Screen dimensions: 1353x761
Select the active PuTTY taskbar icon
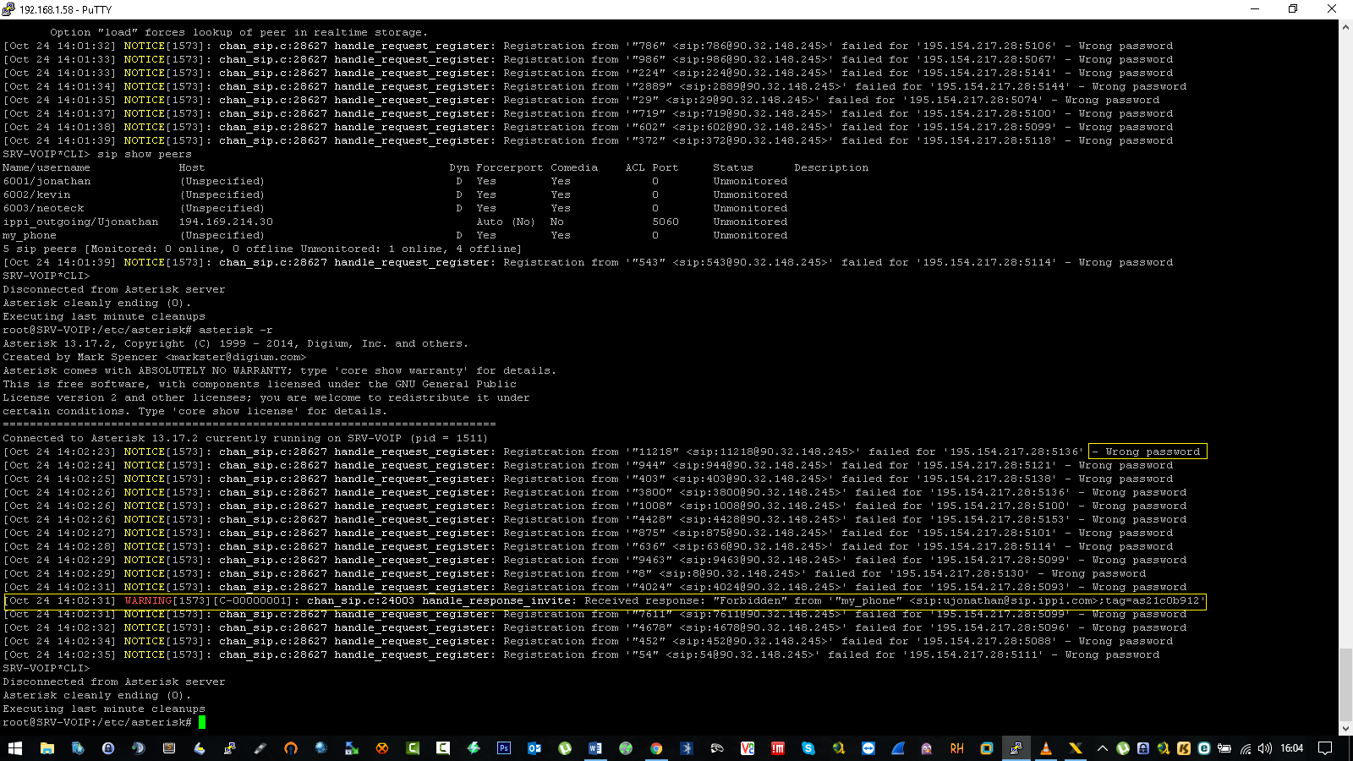[x=1016, y=748]
